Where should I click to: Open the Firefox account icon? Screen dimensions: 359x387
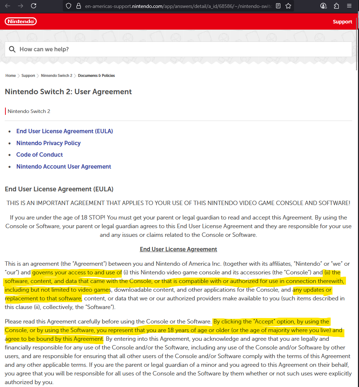tap(324, 6)
